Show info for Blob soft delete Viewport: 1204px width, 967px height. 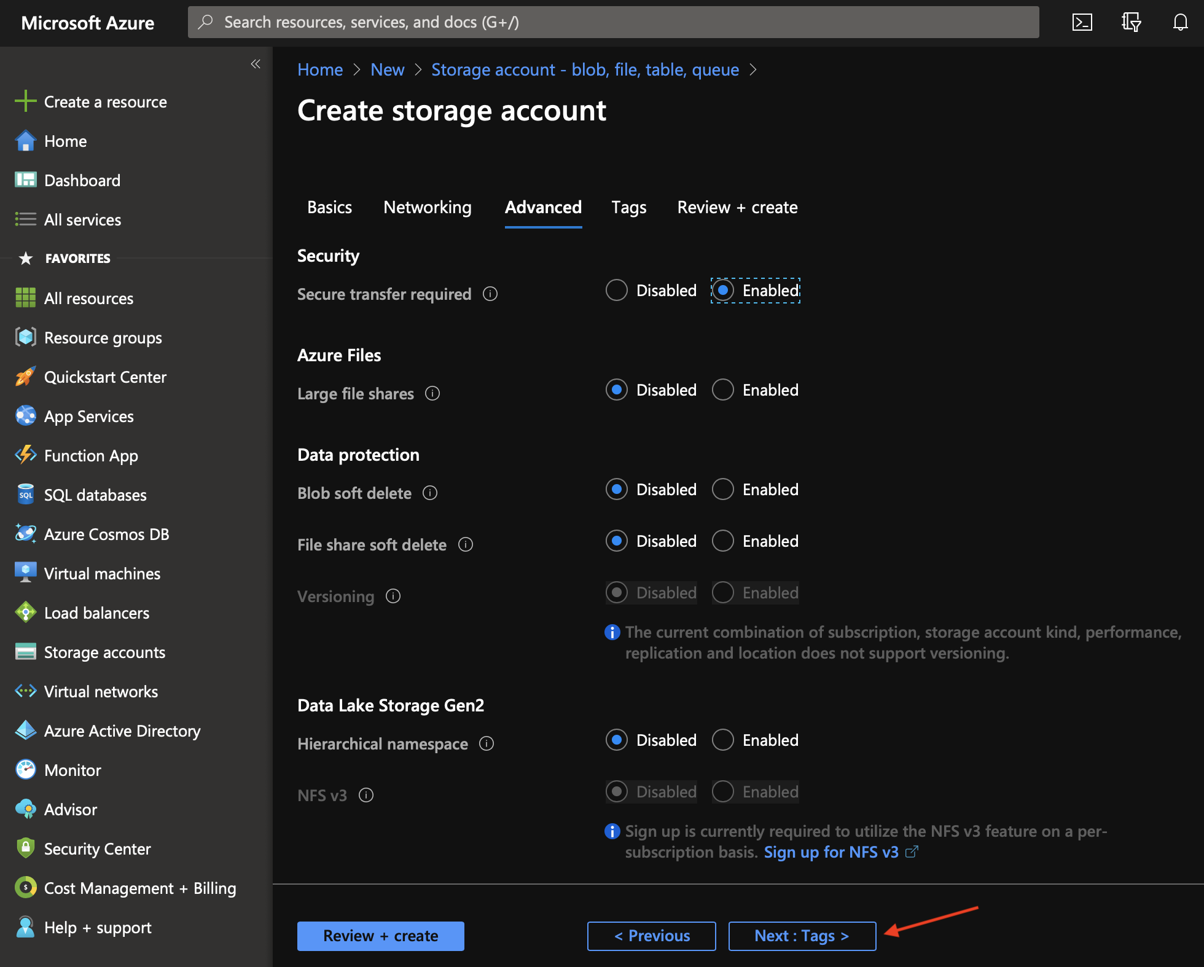[430, 493]
